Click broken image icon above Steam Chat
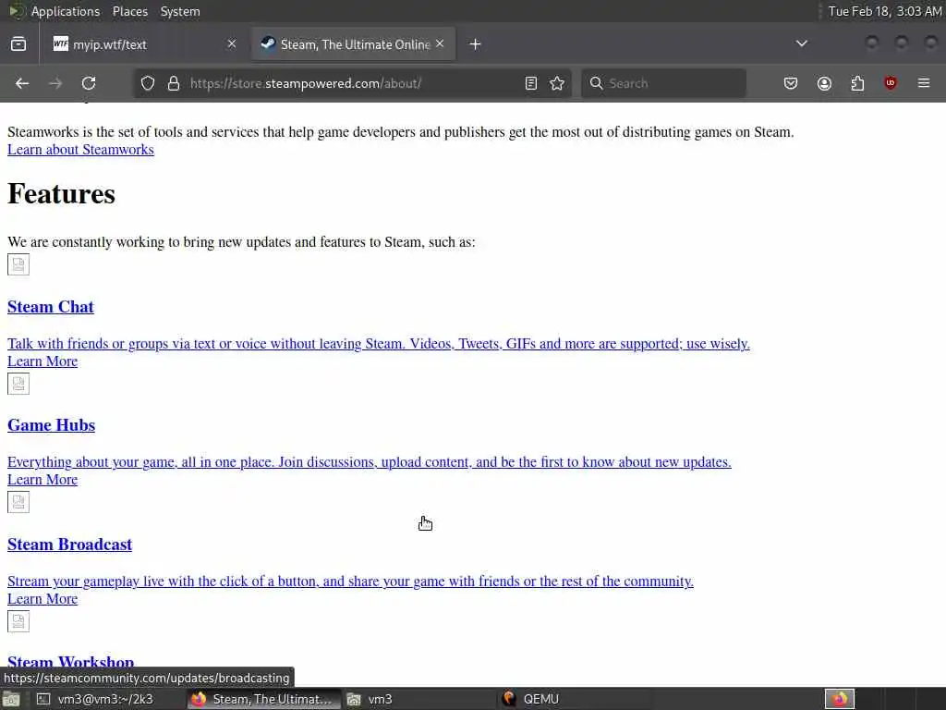This screenshot has height=710, width=946. click(x=18, y=264)
